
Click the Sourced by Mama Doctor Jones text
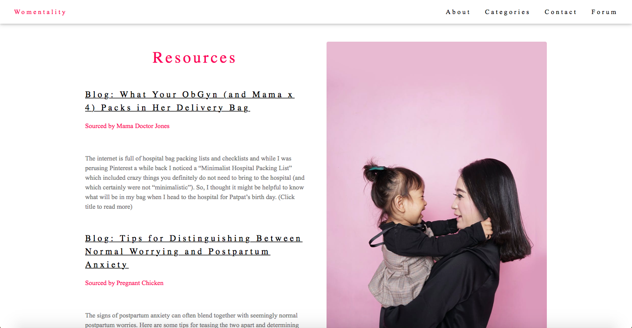[127, 126]
